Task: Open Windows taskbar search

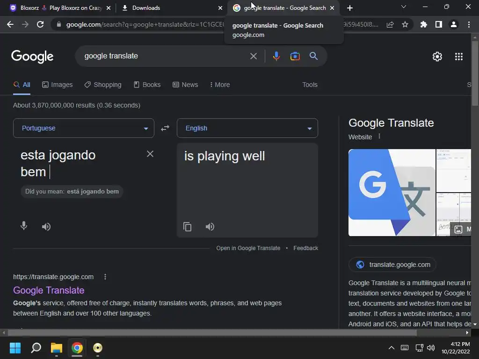Action: coord(36,348)
